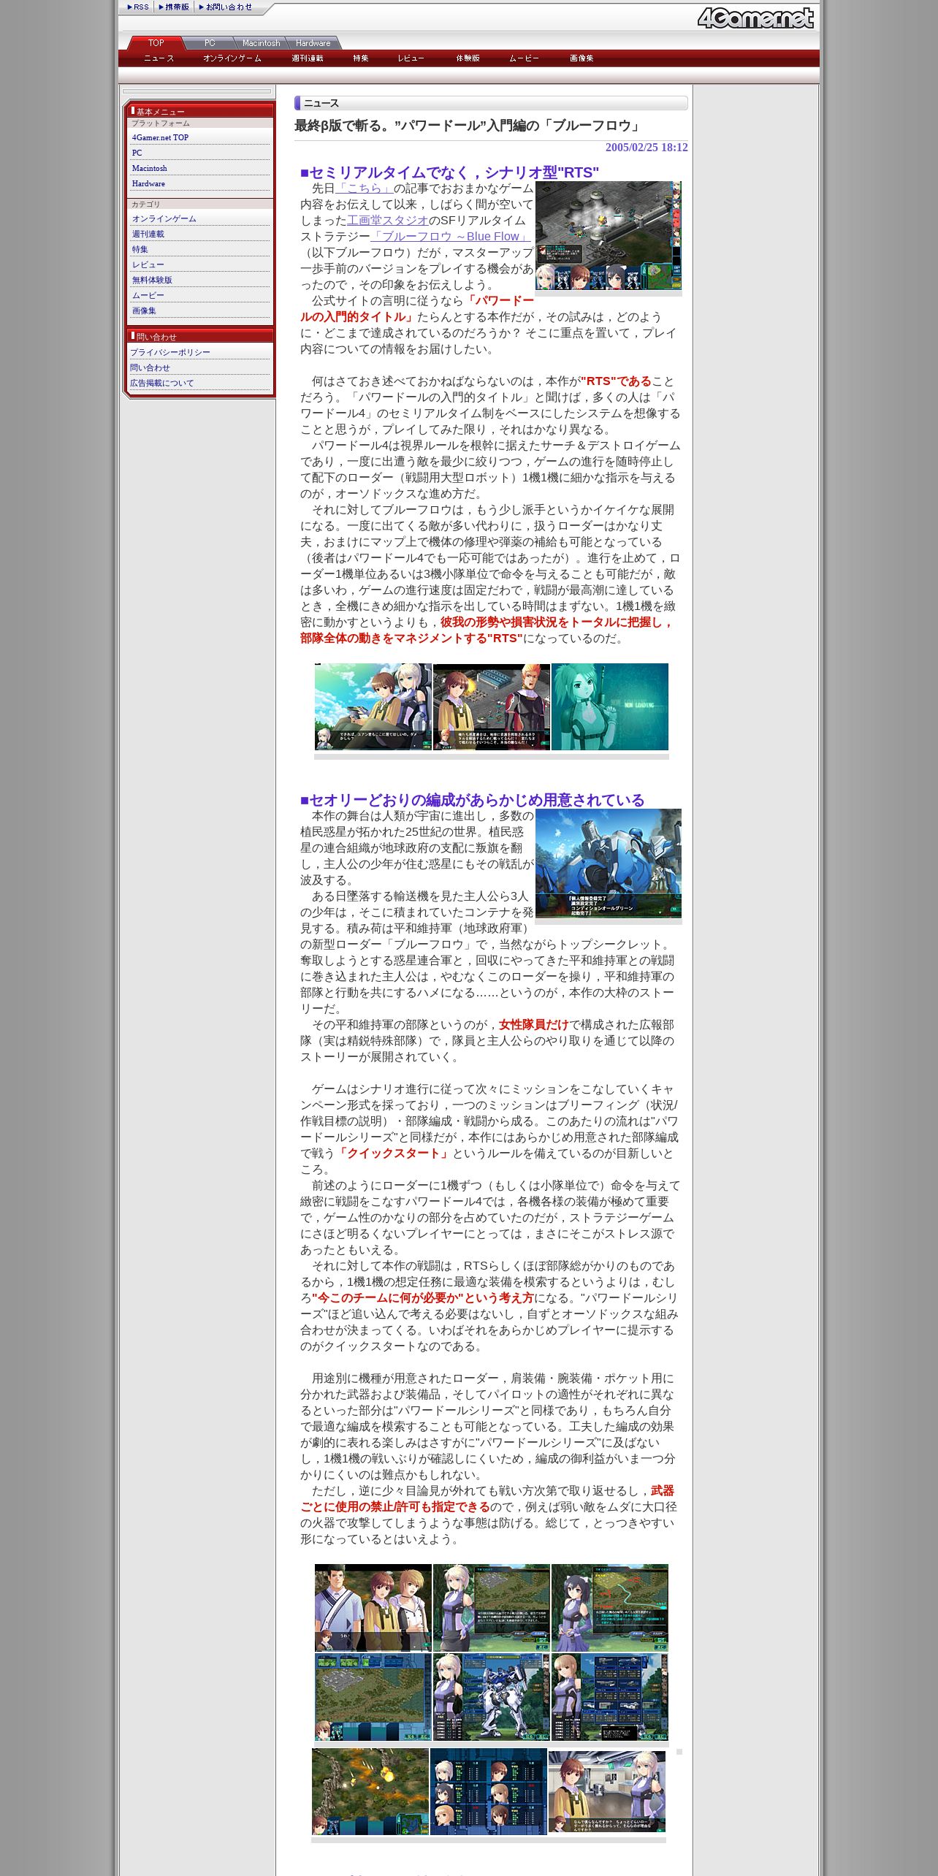
Task: Enlarge the green terrain map thumbnail
Action: pyautogui.click(x=373, y=1697)
